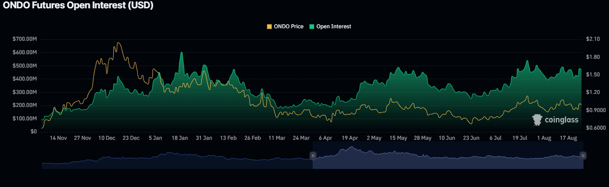Screen dimensions: 609x187
Task: Click the 28 May date label
Action: point(423,138)
